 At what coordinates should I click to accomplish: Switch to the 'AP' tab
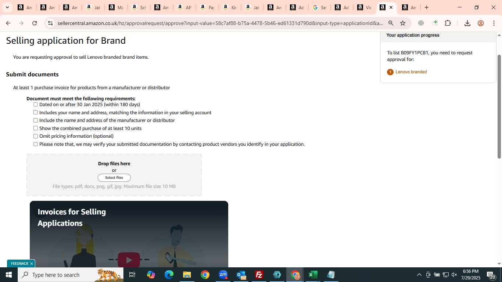pyautogui.click(x=184, y=7)
